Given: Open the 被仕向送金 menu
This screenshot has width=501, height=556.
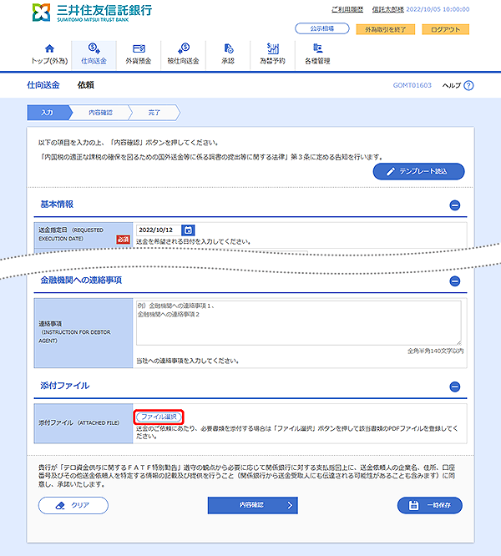Looking at the screenshot, I should click(x=183, y=54).
